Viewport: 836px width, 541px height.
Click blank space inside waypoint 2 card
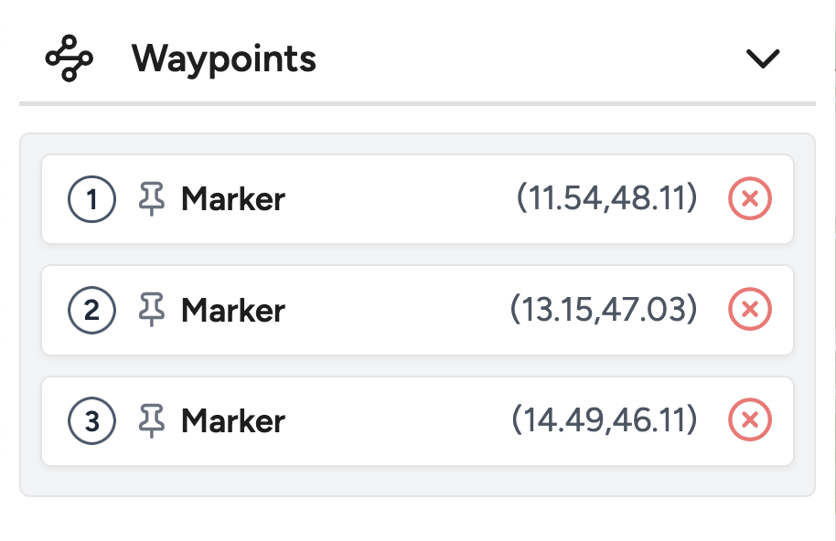(393, 311)
